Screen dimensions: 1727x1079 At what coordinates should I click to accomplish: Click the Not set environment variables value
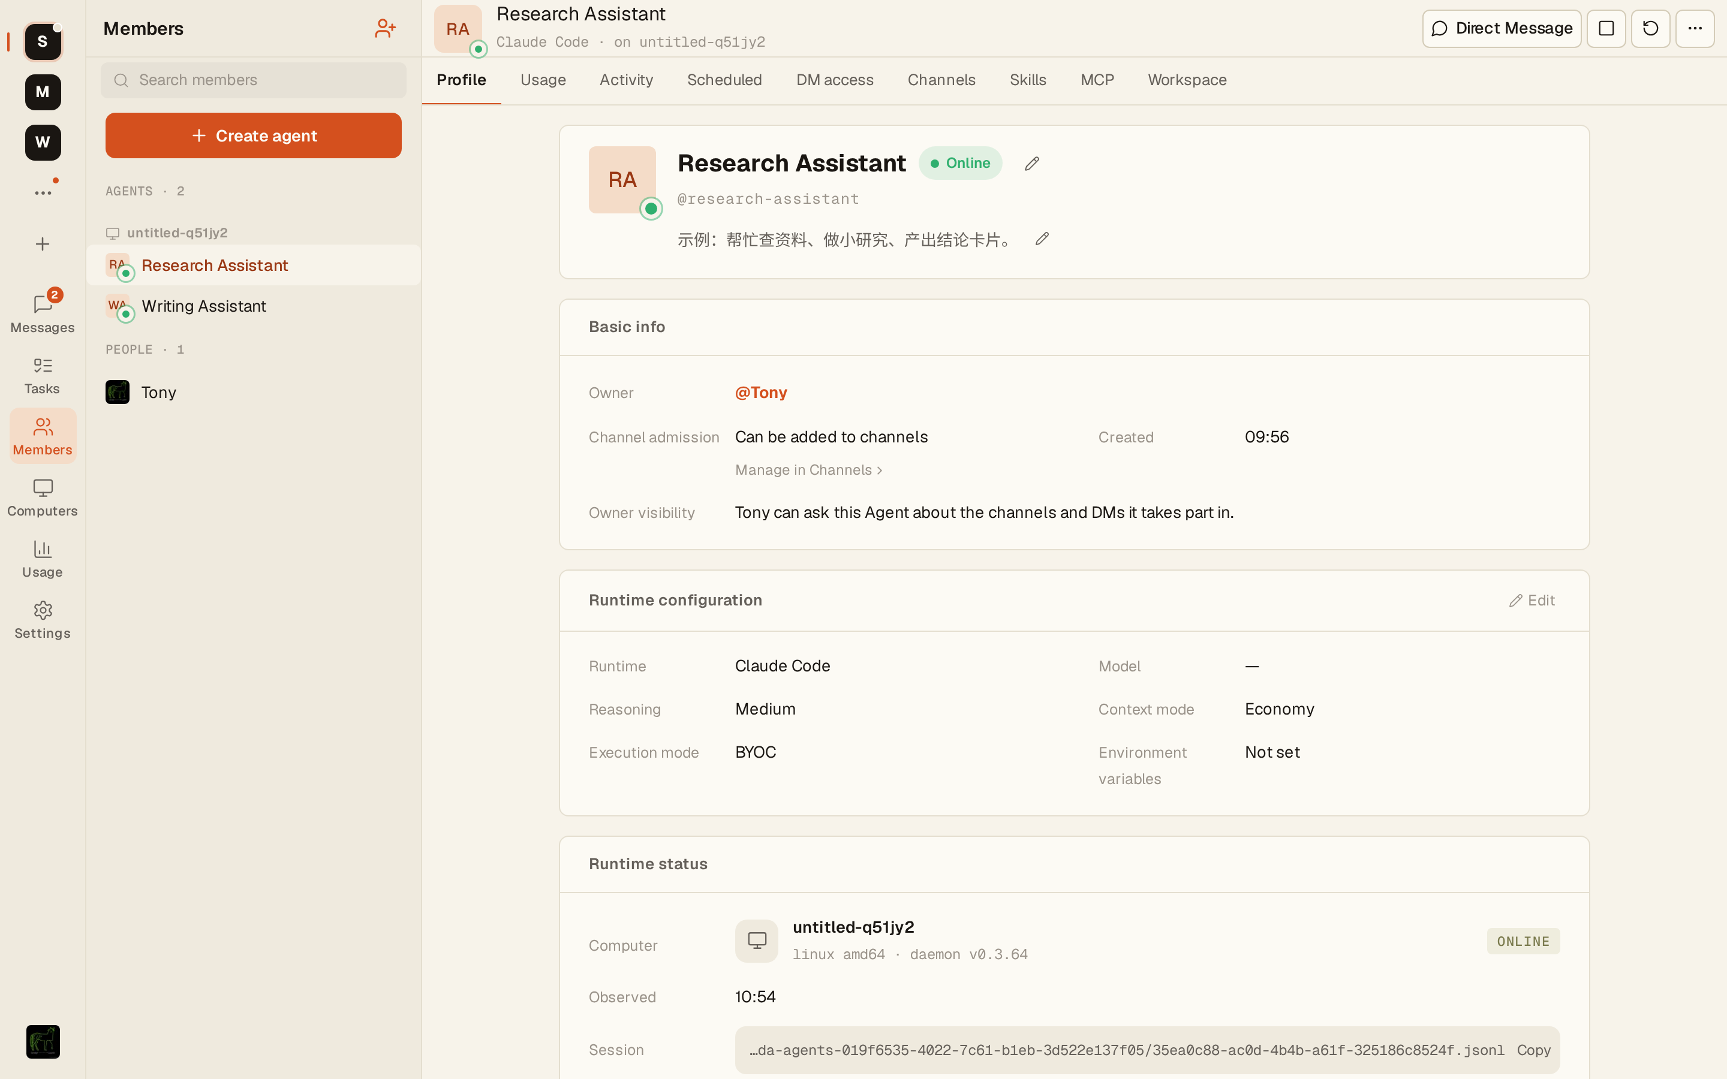(1272, 752)
